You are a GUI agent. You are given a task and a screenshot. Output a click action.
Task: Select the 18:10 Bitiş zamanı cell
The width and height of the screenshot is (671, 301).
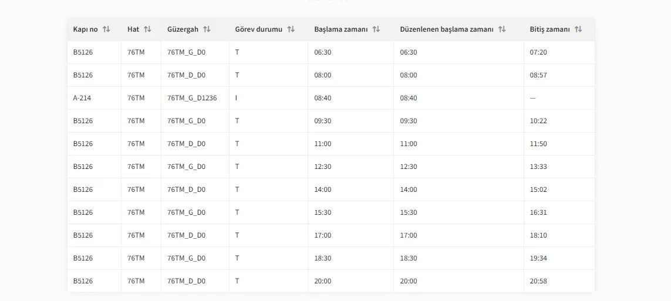click(x=538, y=235)
